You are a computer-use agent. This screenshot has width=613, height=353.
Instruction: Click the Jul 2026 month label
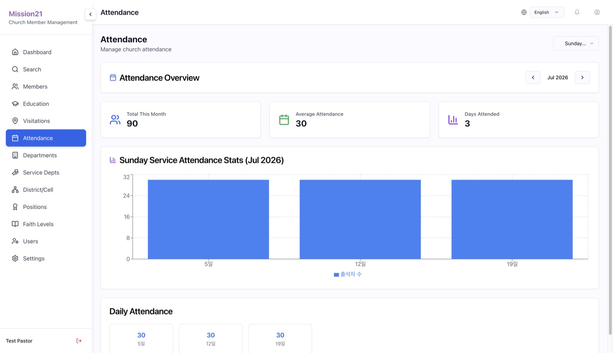click(x=557, y=77)
